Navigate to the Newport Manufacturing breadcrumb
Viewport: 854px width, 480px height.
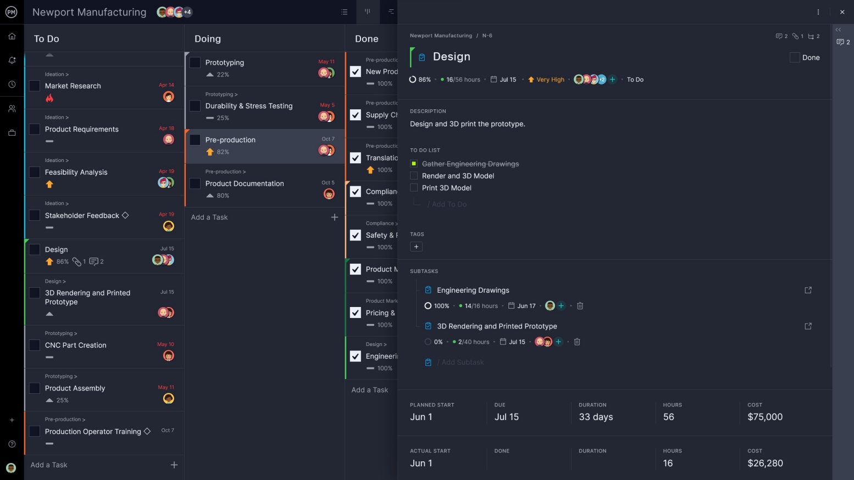441,35
